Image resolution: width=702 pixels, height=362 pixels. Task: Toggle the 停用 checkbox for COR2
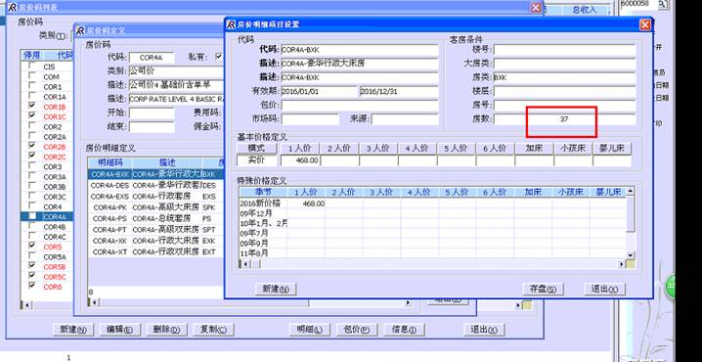32,126
